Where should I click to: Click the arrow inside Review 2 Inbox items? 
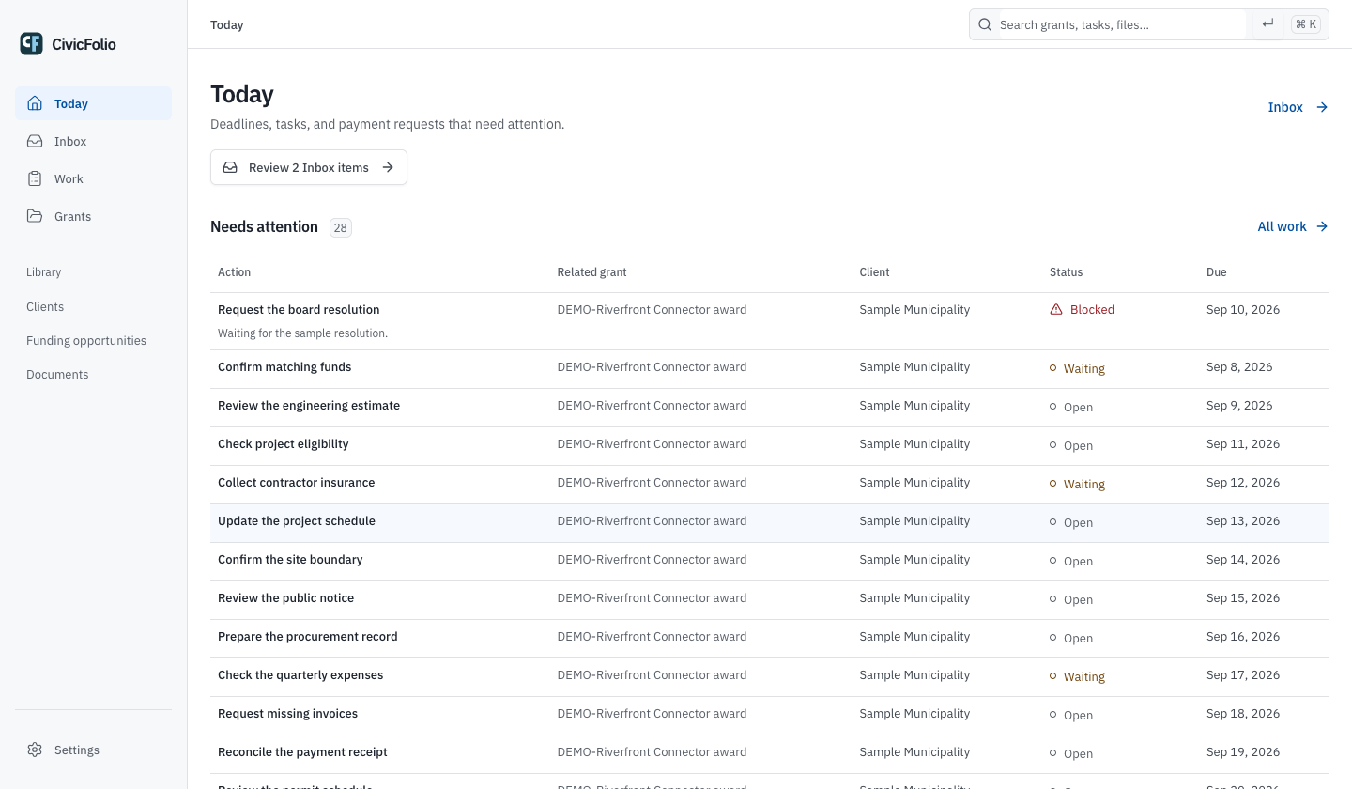[388, 167]
